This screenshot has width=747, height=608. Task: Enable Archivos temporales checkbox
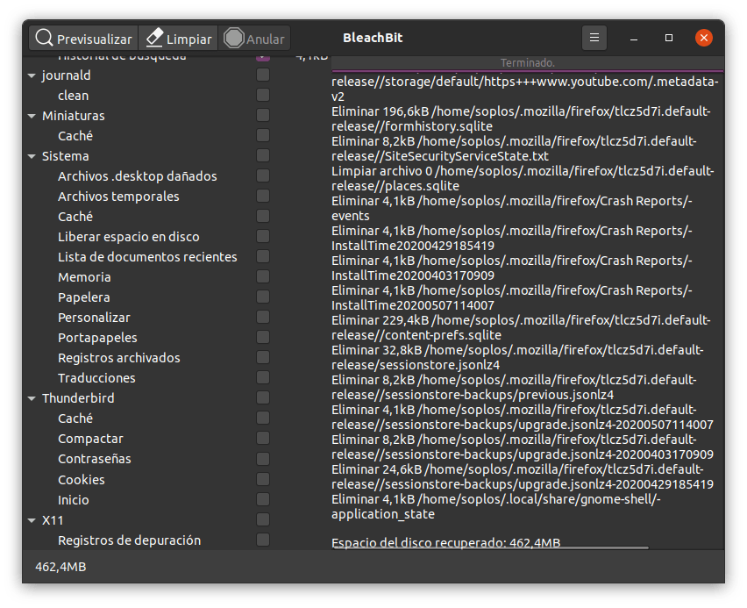coord(263,196)
